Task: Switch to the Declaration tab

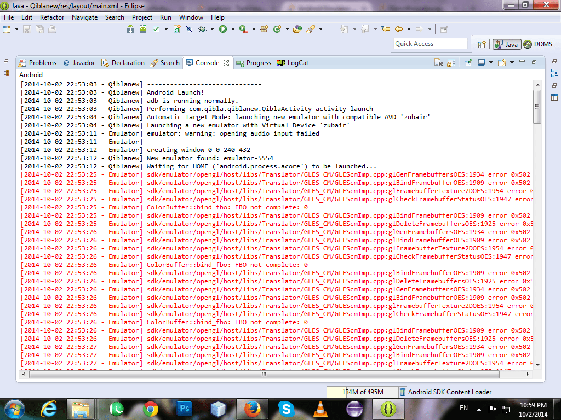Action: click(123, 63)
